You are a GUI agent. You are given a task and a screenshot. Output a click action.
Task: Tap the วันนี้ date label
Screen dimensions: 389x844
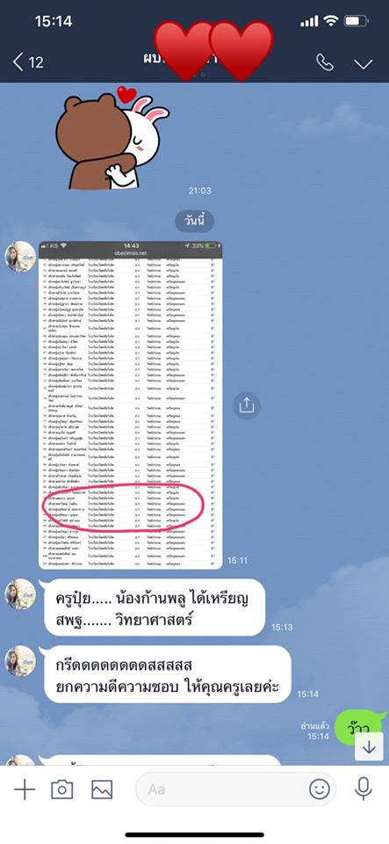195,222
